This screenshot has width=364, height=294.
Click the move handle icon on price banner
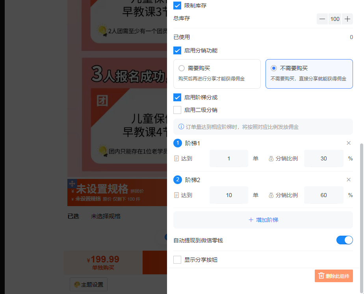pyautogui.click(x=71, y=183)
